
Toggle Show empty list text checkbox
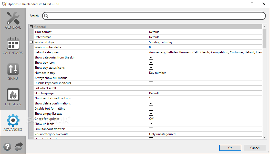[151, 114]
